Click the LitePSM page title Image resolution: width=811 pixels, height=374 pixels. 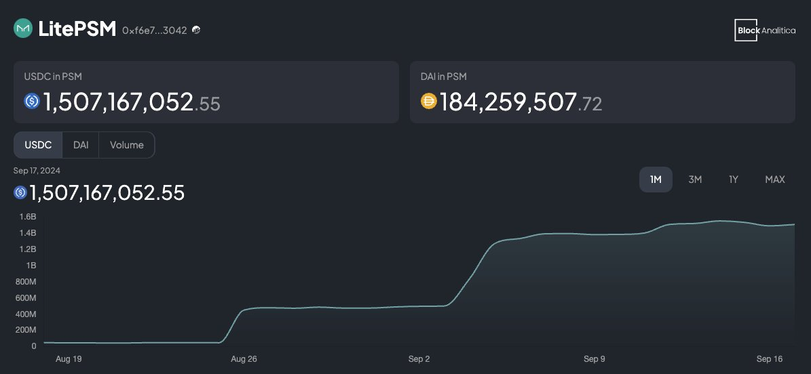[x=77, y=29]
